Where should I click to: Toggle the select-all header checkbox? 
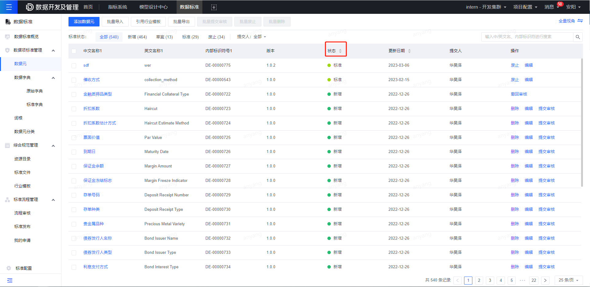(74, 51)
